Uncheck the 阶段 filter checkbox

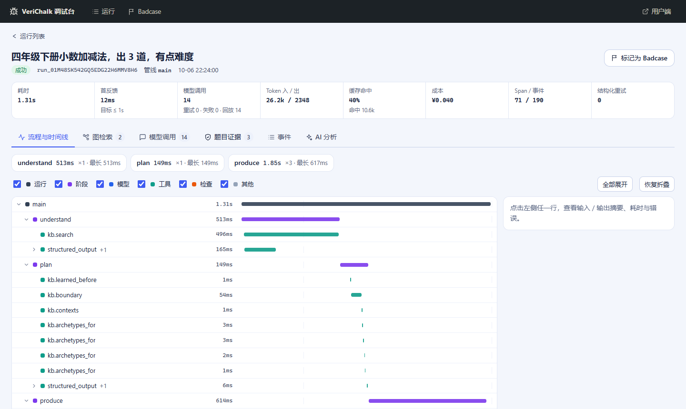tap(59, 184)
